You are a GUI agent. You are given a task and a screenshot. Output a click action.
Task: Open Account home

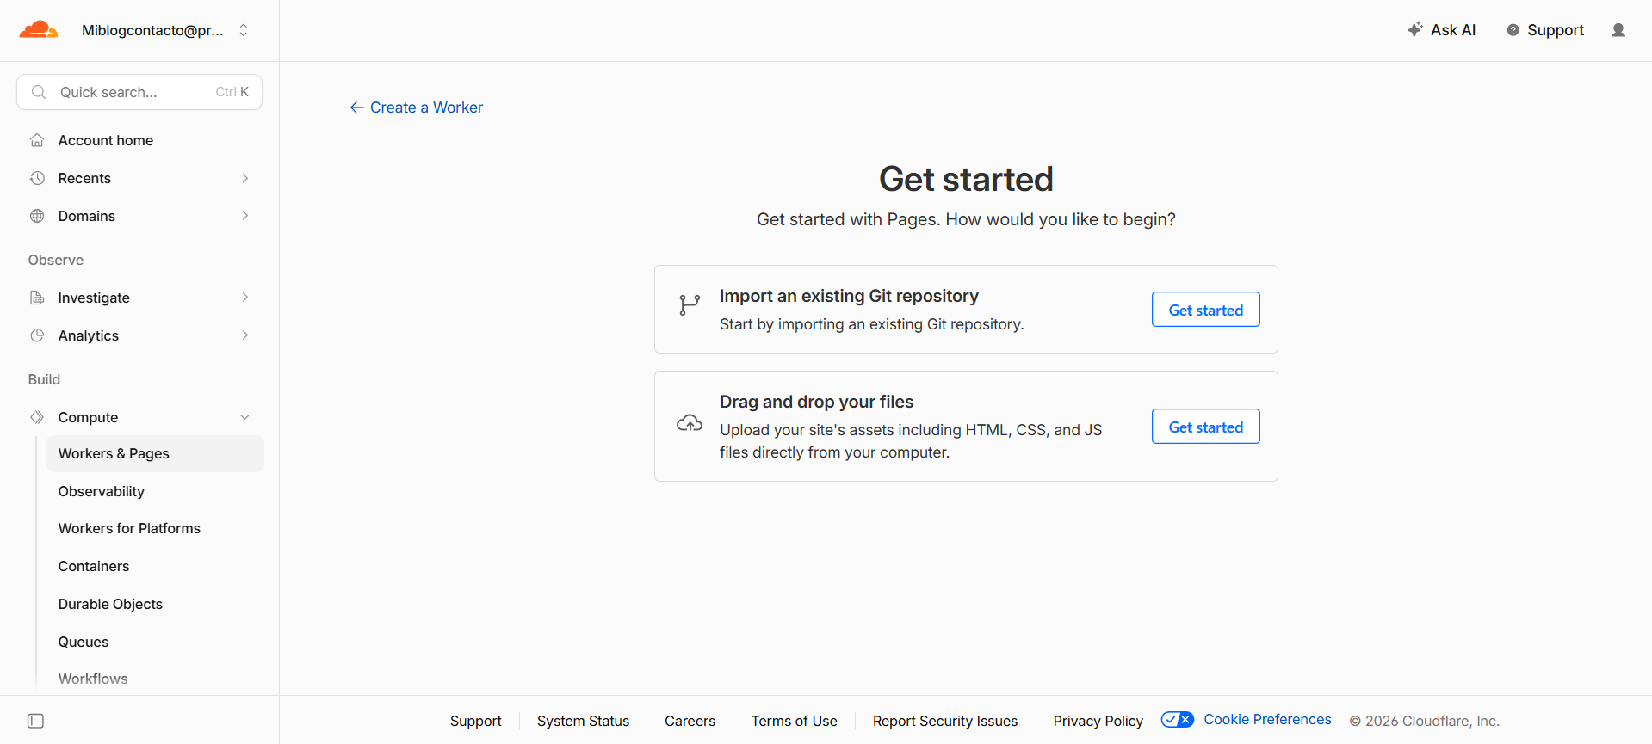[x=106, y=140]
